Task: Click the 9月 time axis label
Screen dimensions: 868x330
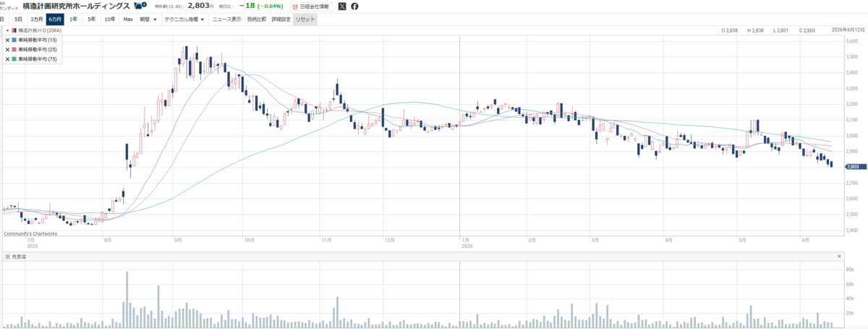Action: pos(177,239)
